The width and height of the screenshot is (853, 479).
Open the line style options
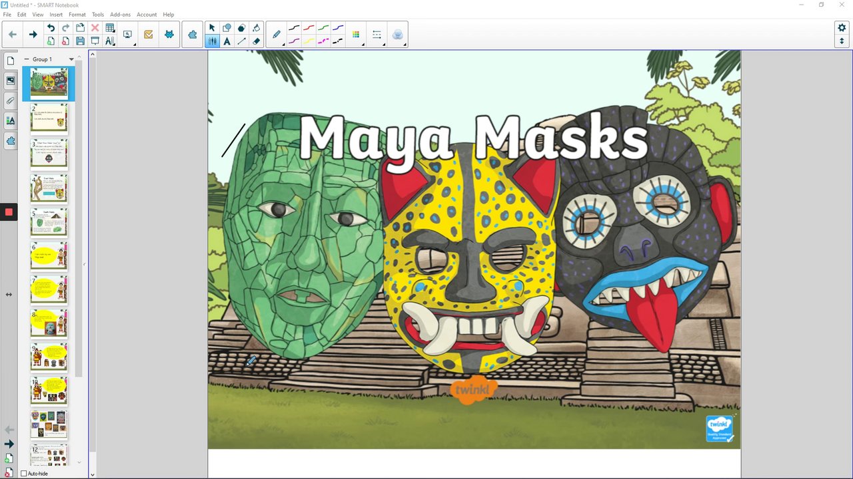click(377, 35)
